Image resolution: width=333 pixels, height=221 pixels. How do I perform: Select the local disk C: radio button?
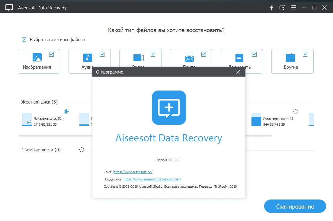tap(66, 111)
